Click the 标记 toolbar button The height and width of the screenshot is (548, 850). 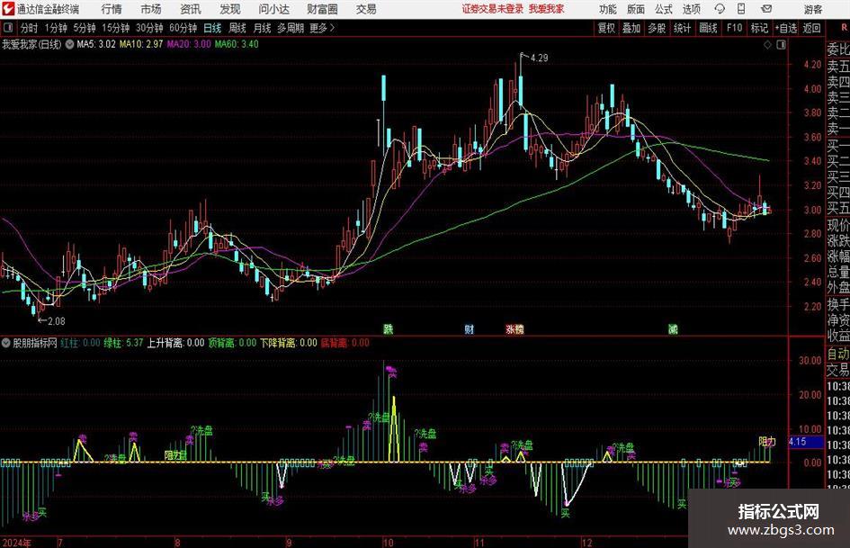[x=759, y=28]
